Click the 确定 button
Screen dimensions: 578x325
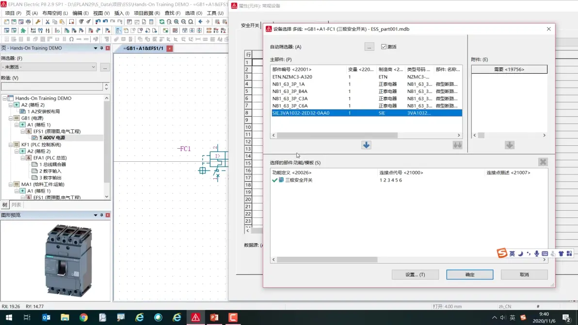click(469, 275)
